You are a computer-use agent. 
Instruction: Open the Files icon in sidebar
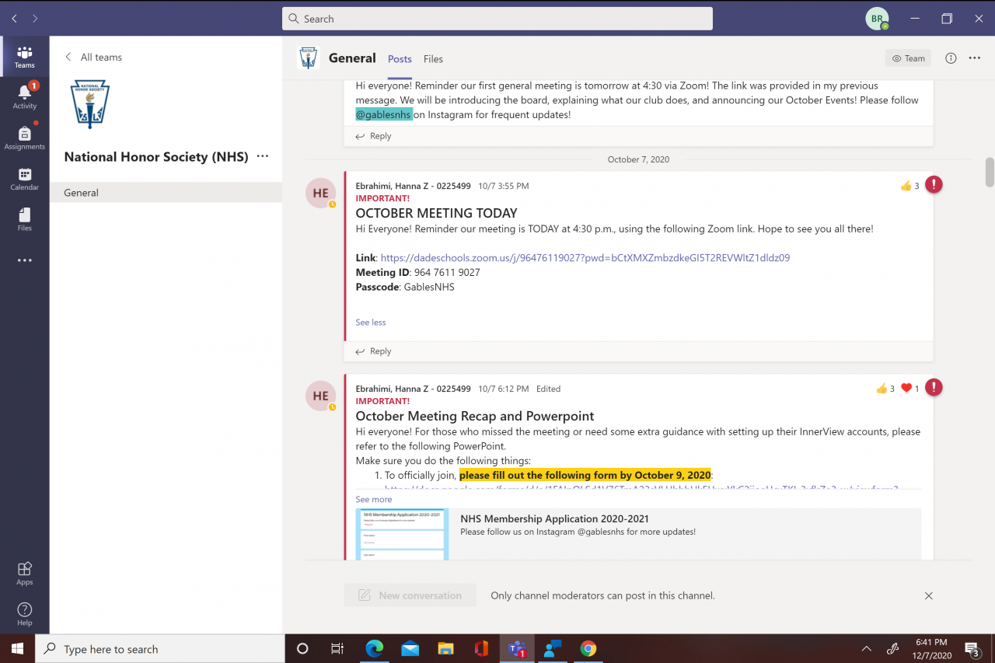tap(24, 219)
